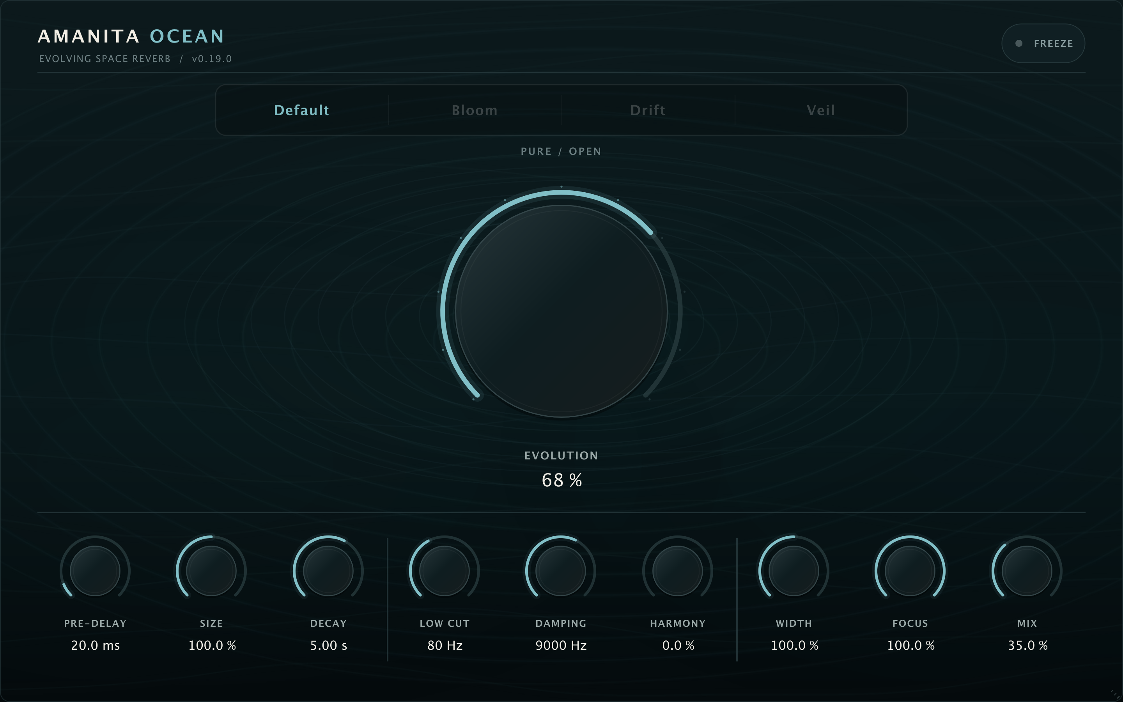1123x702 pixels.
Task: Click the 35.0 % Mix value
Action: [x=1027, y=645]
